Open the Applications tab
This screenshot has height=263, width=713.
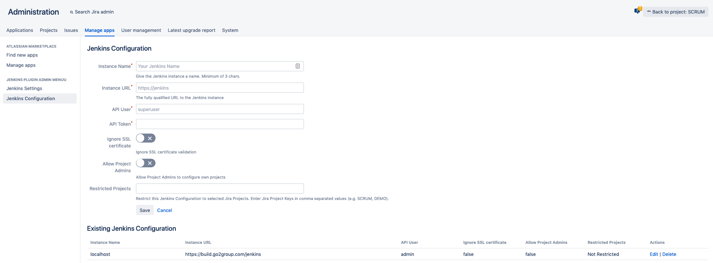(x=20, y=30)
